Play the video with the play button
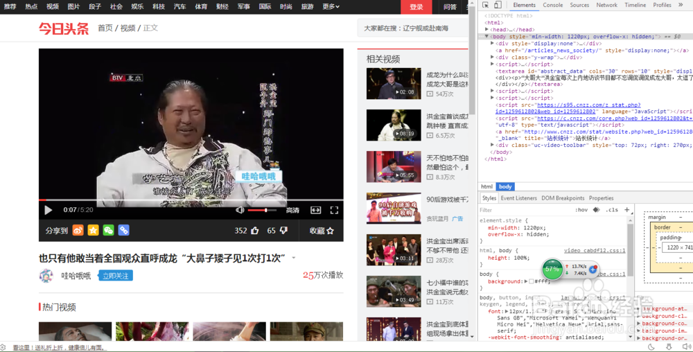 (x=49, y=210)
